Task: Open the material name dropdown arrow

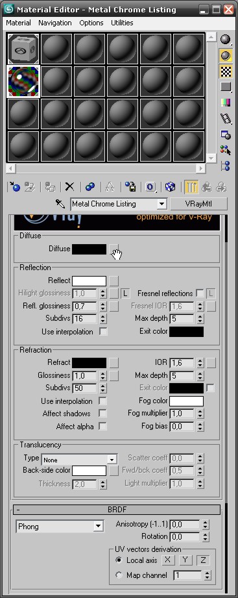Action: 162,204
